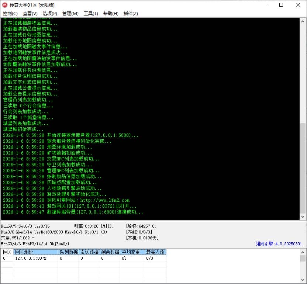Image resolution: width=307 pixels, height=284 pixels.
Task: Open the 管理(M) menu
Action: click(x=70, y=14)
